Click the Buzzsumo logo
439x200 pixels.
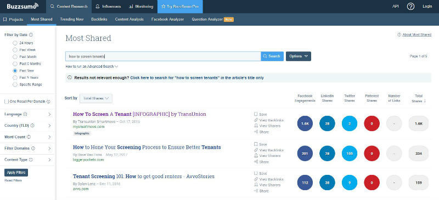point(22,6)
